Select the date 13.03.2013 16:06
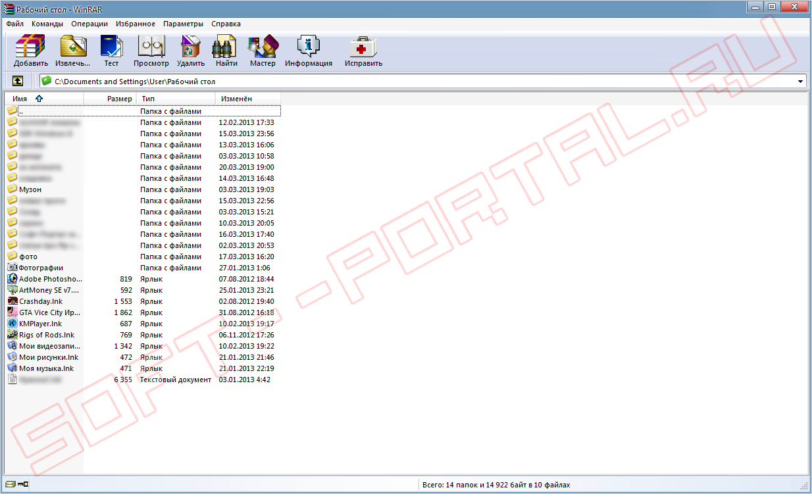 246,145
